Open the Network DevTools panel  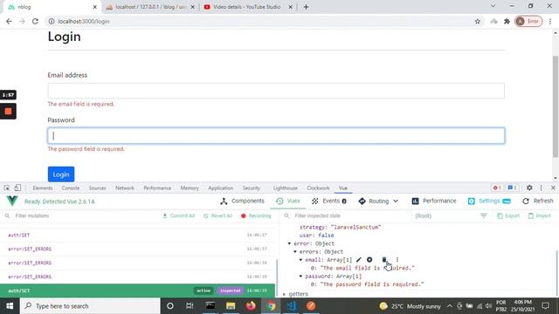125,188
